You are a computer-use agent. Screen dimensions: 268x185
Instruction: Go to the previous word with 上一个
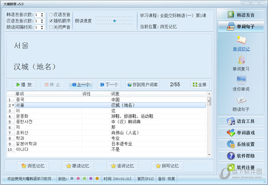[x=81, y=85]
